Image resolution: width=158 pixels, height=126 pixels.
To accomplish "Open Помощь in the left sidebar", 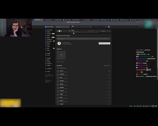I will [48, 66].
